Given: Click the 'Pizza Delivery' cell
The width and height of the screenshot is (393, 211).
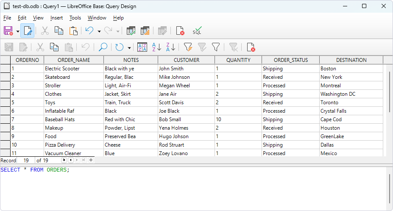Looking at the screenshot, I should tap(74, 145).
